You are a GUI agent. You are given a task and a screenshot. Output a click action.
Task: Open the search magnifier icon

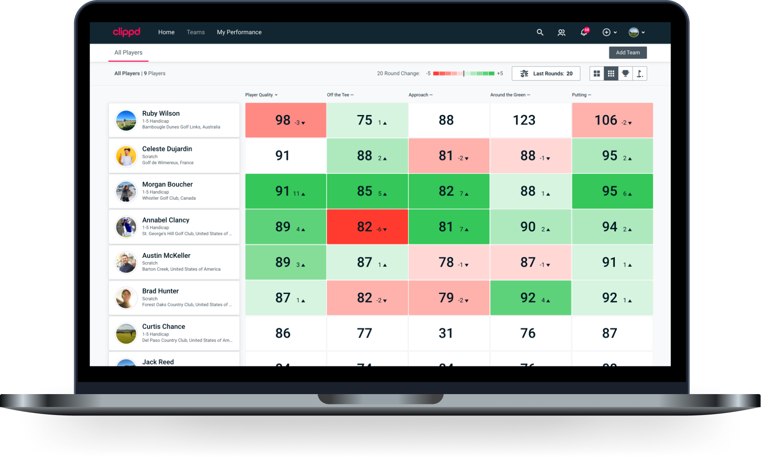point(540,32)
